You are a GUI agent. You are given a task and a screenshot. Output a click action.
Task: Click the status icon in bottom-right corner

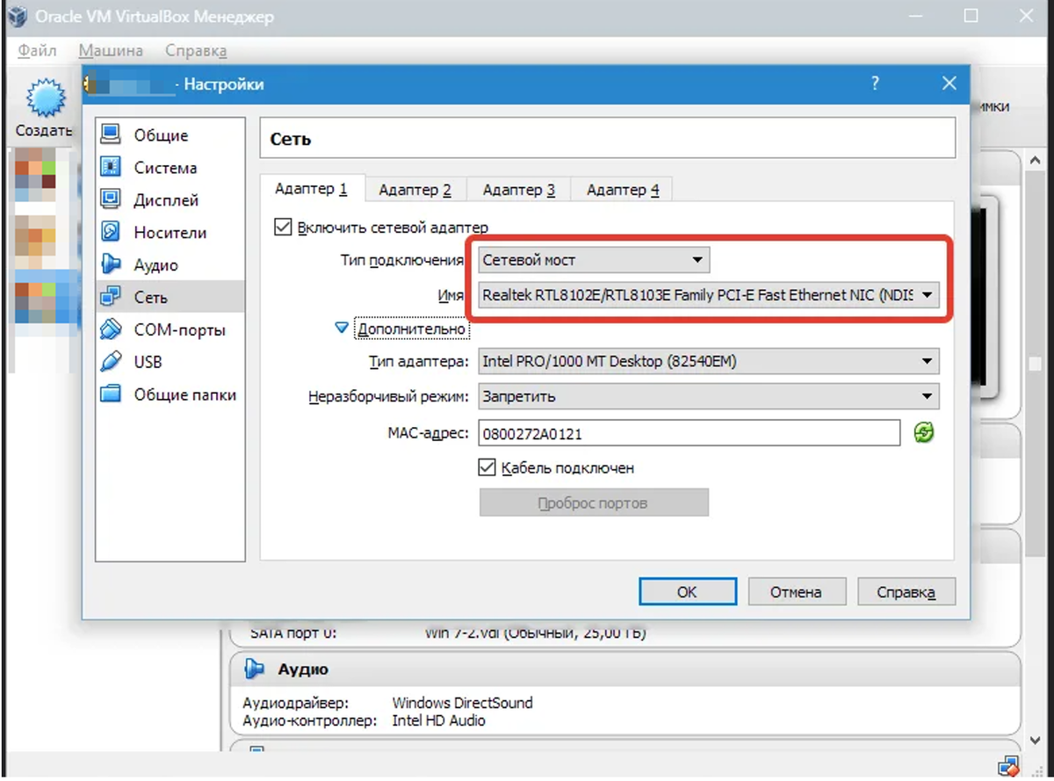1008,764
